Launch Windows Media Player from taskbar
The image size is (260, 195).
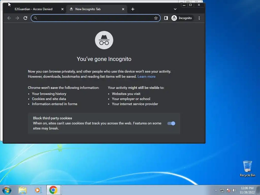pos(38,190)
